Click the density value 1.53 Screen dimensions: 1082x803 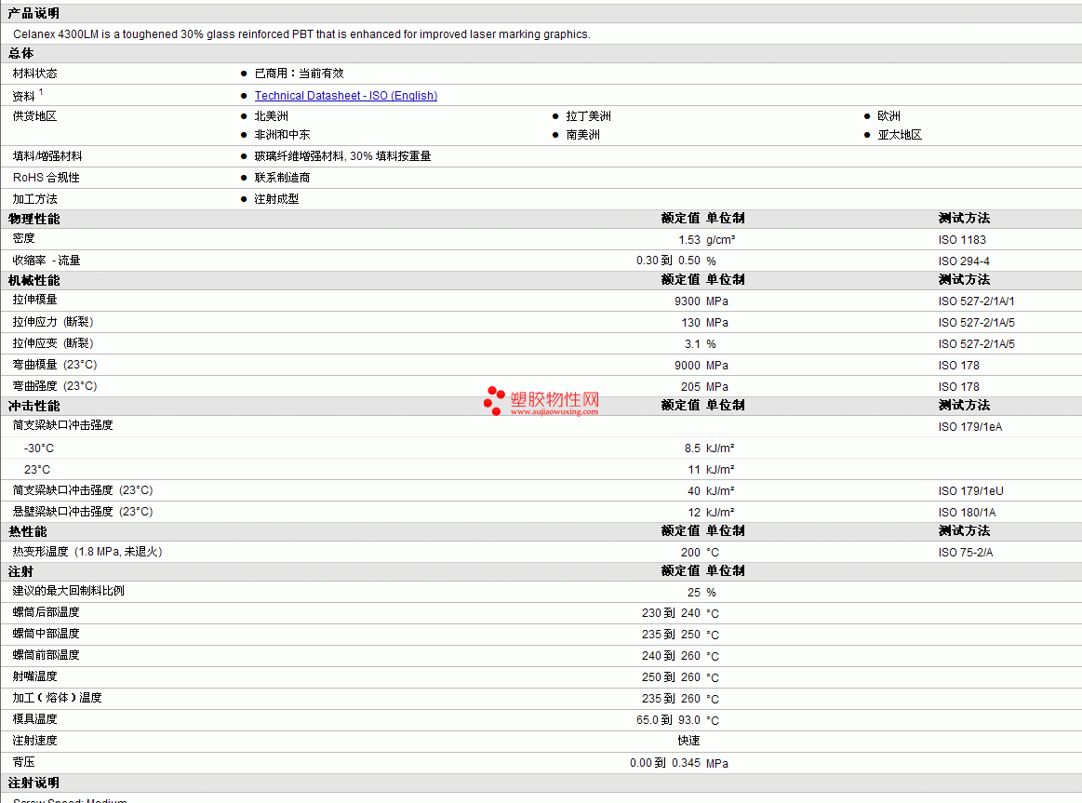click(x=689, y=239)
